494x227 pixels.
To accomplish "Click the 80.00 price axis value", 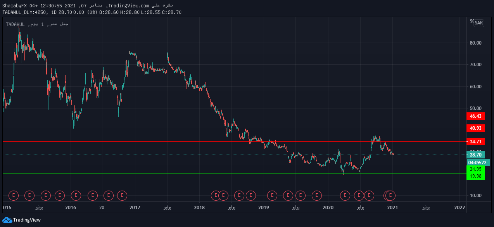I will pyautogui.click(x=475, y=43).
